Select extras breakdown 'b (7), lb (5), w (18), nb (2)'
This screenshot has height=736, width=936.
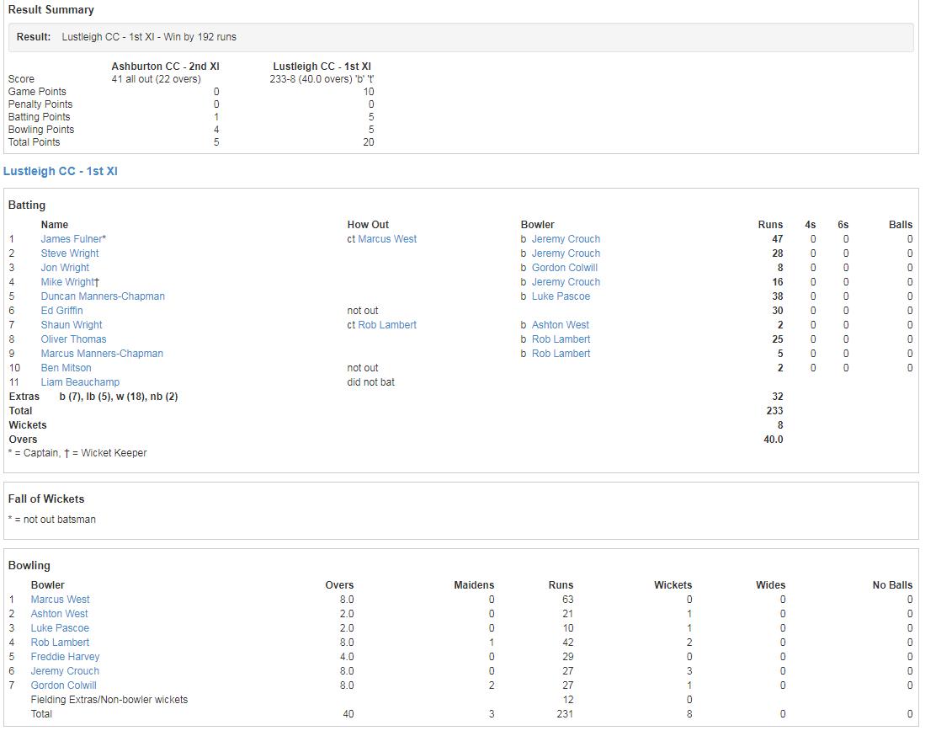point(119,397)
